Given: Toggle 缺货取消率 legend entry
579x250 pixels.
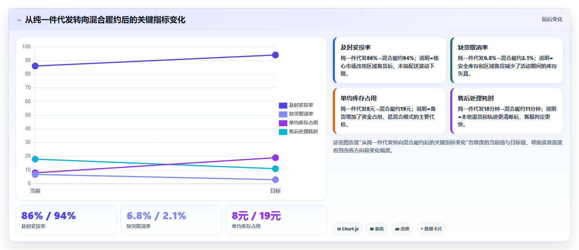Looking at the screenshot, I should 296,114.
